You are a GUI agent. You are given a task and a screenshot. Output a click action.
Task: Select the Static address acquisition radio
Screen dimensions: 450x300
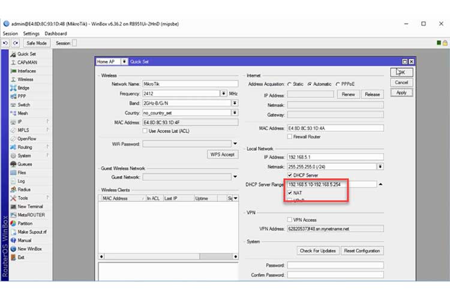pyautogui.click(x=290, y=85)
